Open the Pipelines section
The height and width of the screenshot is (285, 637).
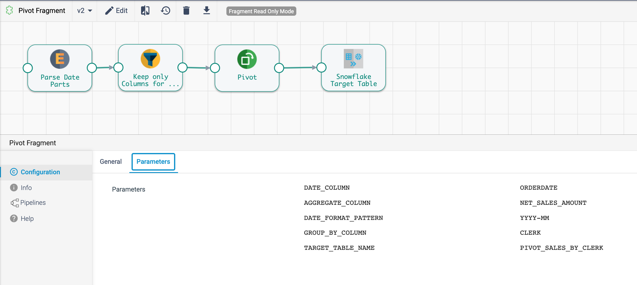click(33, 203)
